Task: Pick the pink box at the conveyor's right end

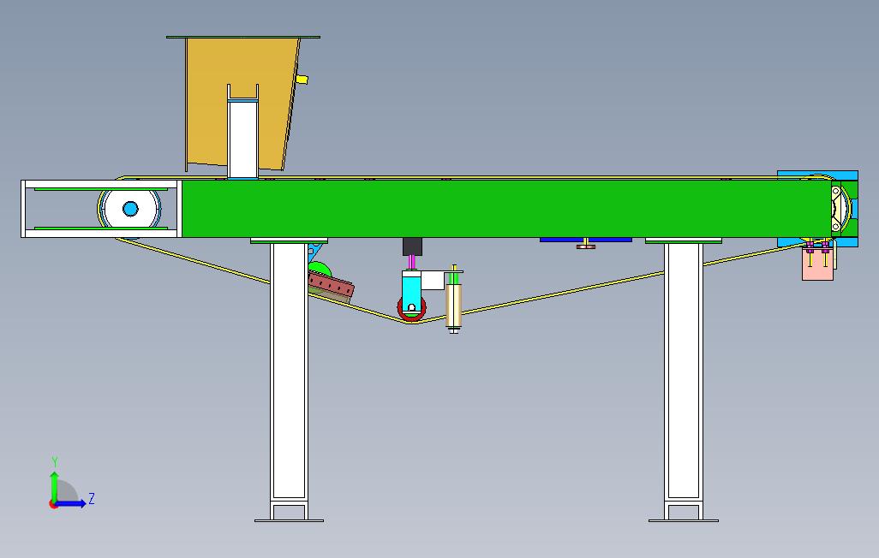Action: 818,264
